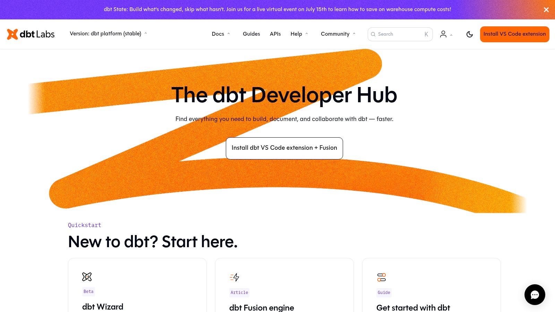This screenshot has width=555, height=312.
Task: Click the search magnifier icon
Action: point(373,34)
